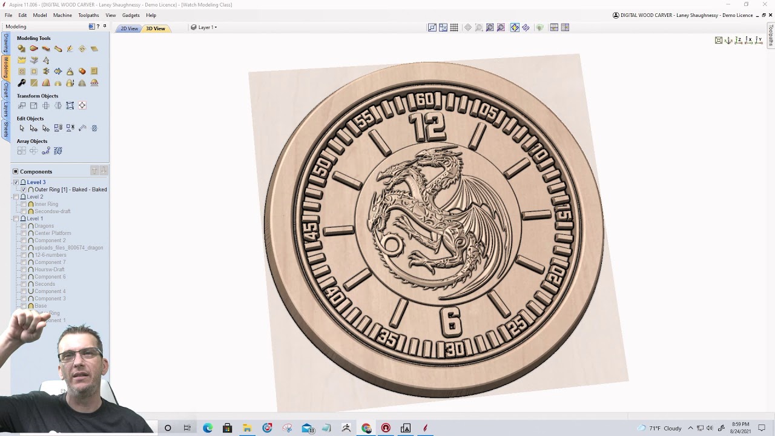Check the Dragons component checkbox
The image size is (775, 436).
tap(24, 226)
